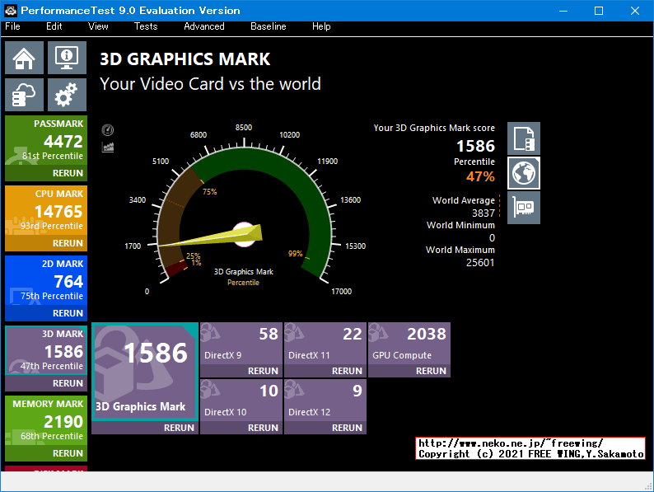This screenshot has width=654, height=492.
Task: Click the video card hardware icon
Action: 524,208
